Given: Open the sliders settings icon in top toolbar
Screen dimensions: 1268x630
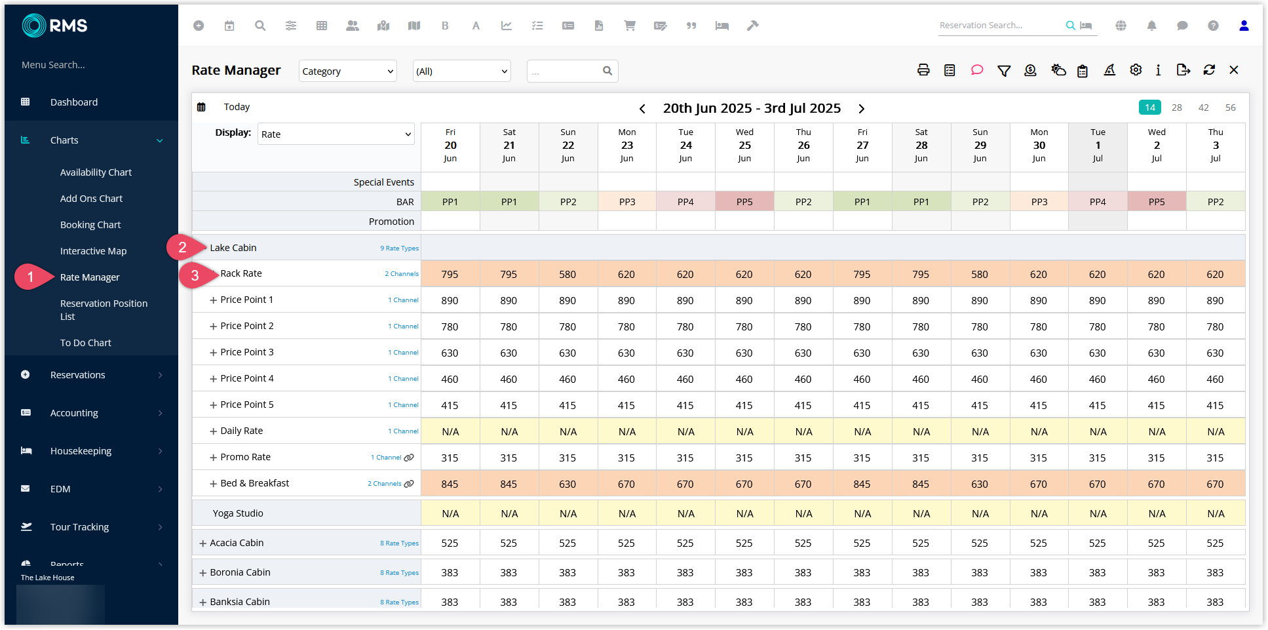Looking at the screenshot, I should coord(291,26).
